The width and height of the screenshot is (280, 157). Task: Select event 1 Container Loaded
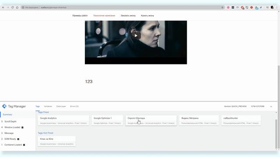18,145
